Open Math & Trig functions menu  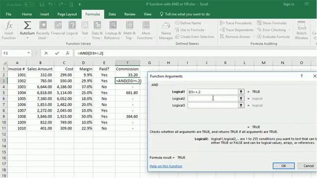click(x=129, y=30)
